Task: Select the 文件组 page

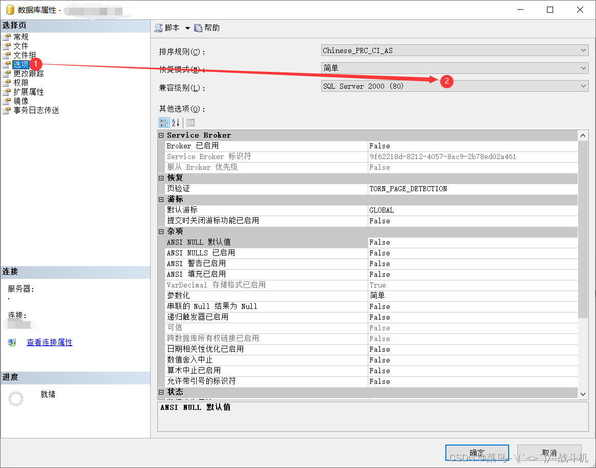Action: click(x=25, y=55)
